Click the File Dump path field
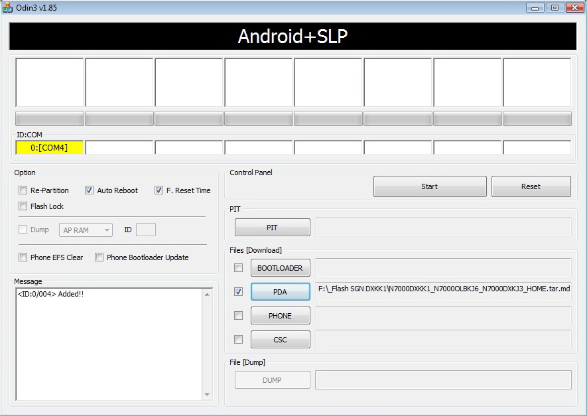The width and height of the screenshot is (587, 416). (443, 380)
